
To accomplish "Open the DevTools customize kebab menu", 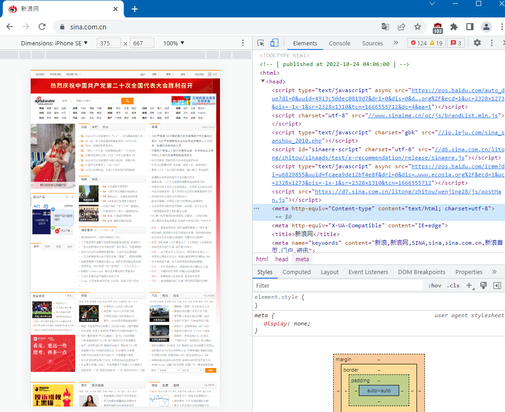I will (491, 43).
